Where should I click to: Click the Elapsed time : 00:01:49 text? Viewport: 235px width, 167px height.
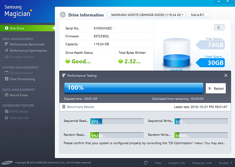[x=80, y=99]
